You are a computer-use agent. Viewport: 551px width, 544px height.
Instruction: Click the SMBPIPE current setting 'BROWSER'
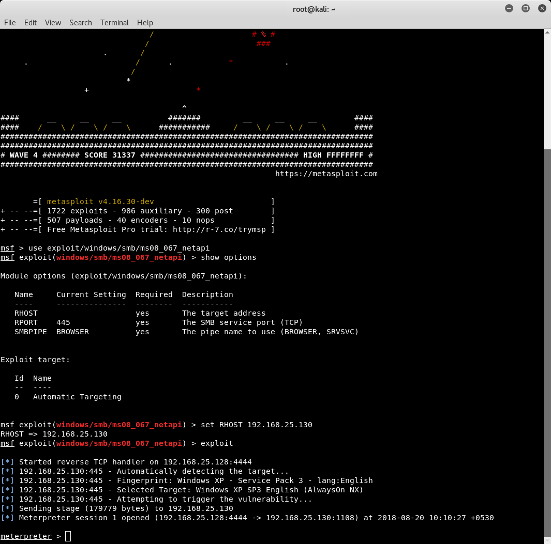[73, 332]
